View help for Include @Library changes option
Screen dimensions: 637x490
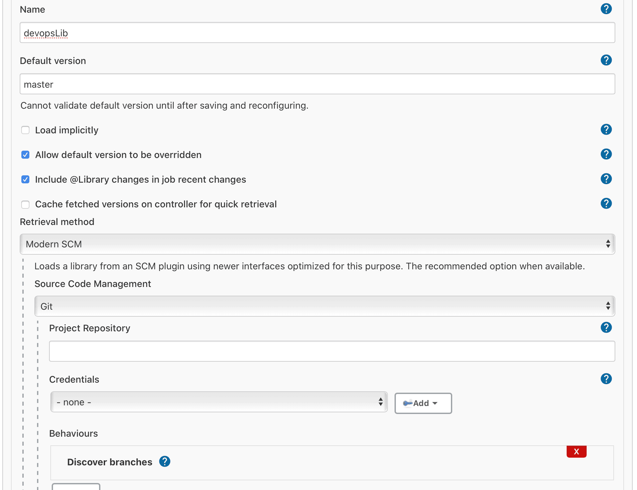tap(606, 179)
